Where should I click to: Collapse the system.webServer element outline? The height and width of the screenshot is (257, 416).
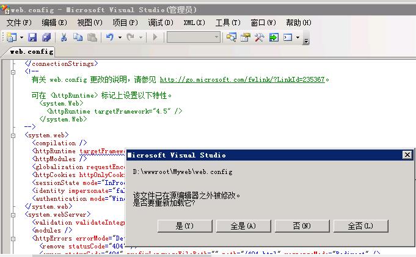point(13,215)
